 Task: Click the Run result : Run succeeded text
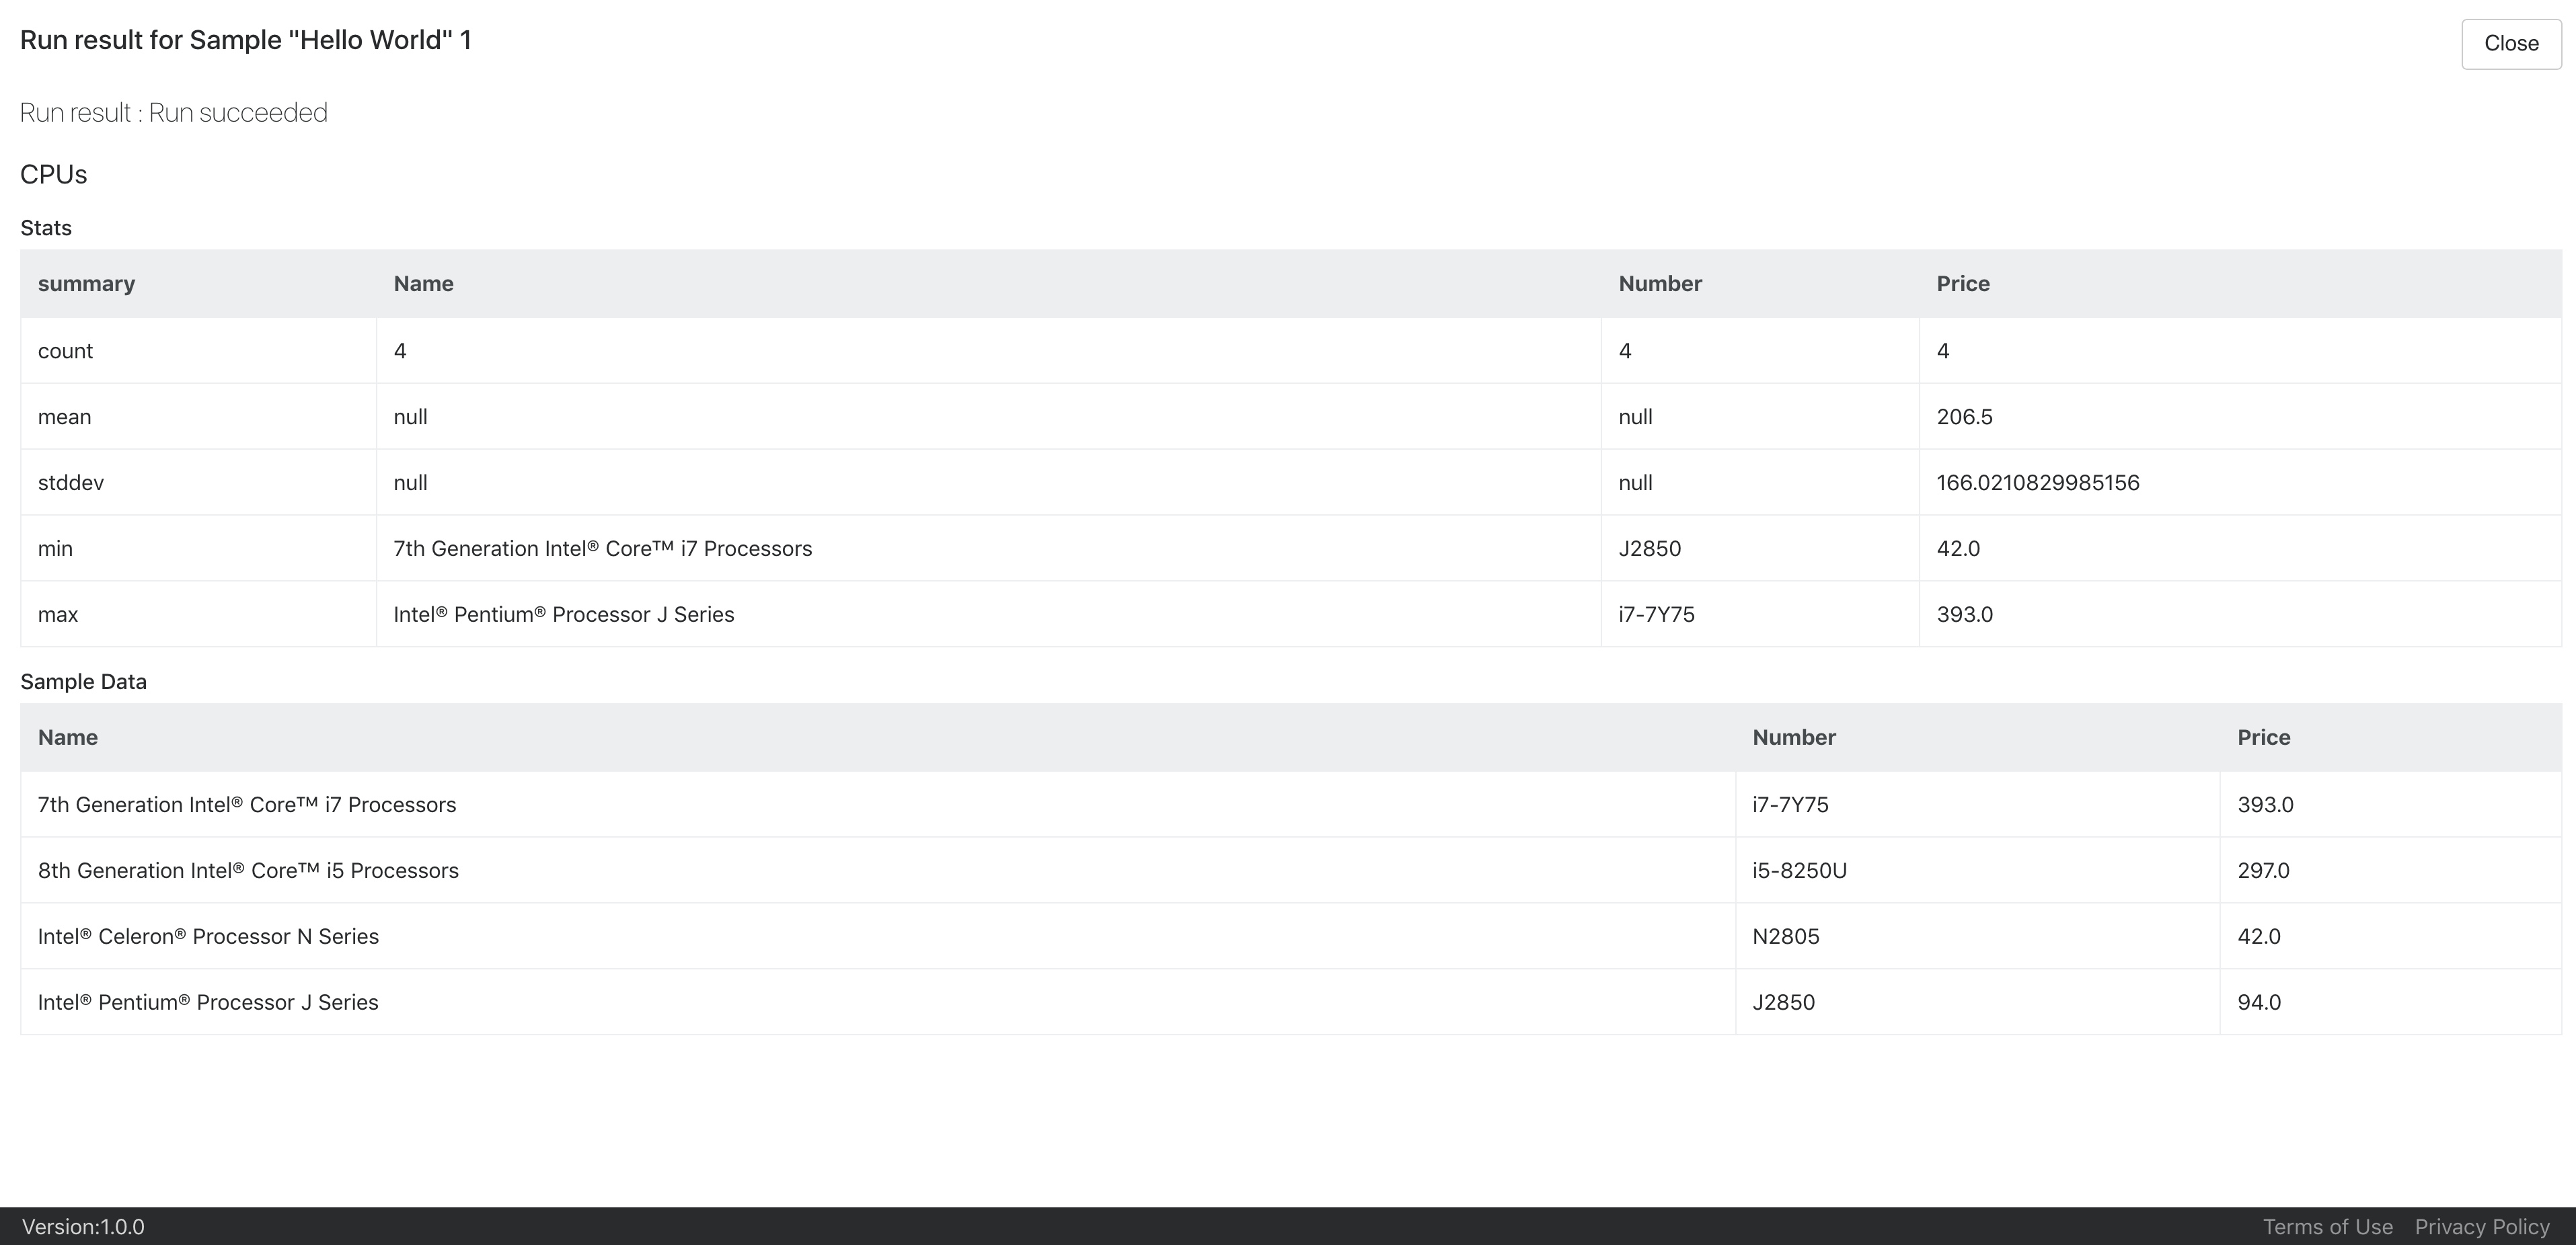coord(174,113)
